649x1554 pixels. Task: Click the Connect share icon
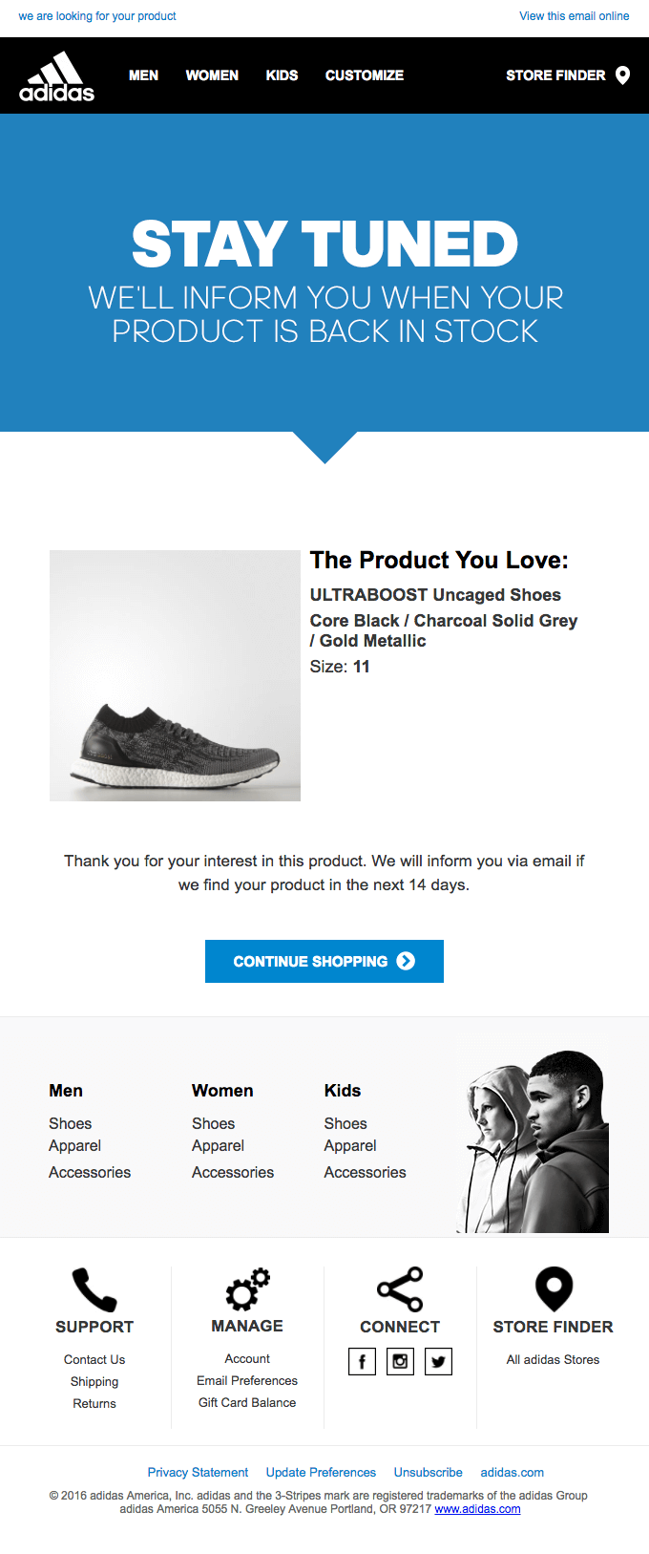[400, 1289]
